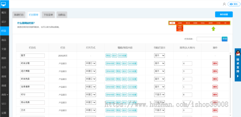
Task: Switch to the 新建栏目 tab
Action: point(19,15)
